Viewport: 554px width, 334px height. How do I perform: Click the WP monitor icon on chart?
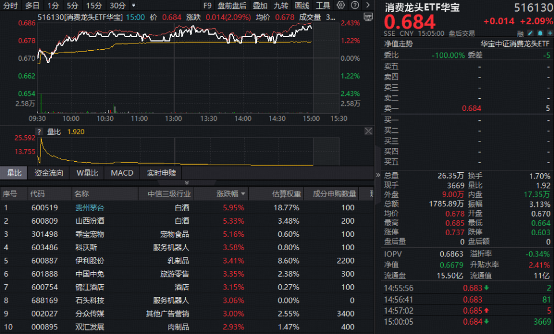[368, 17]
